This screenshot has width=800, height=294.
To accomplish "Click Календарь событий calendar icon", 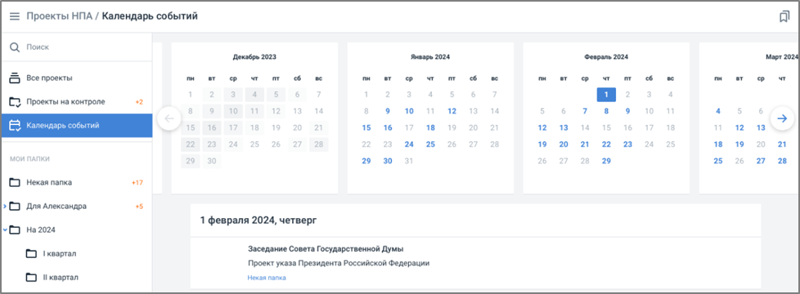I will [x=15, y=125].
